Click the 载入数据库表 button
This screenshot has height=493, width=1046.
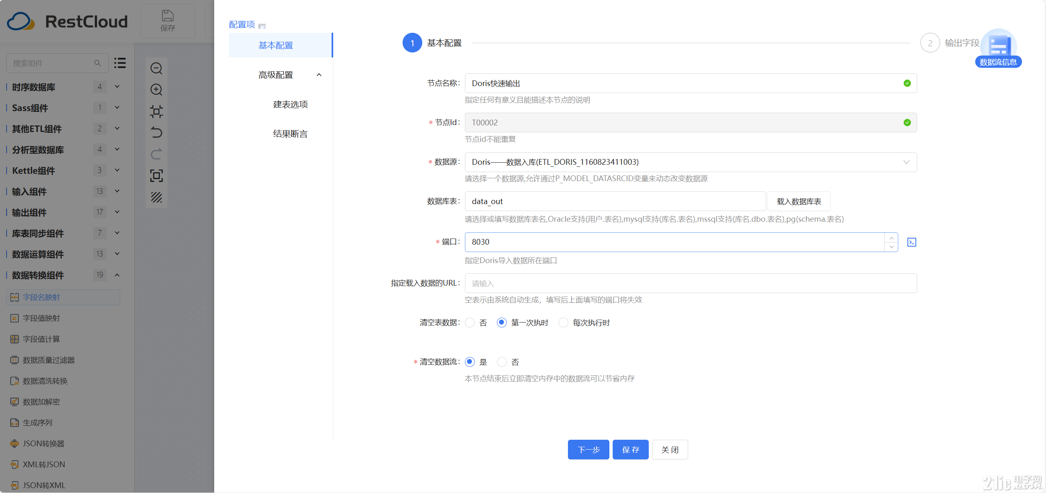coord(799,202)
